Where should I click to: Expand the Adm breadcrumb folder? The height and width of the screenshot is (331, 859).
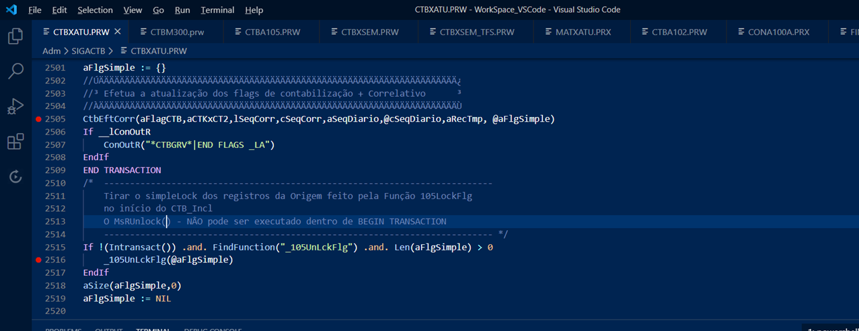coord(51,50)
